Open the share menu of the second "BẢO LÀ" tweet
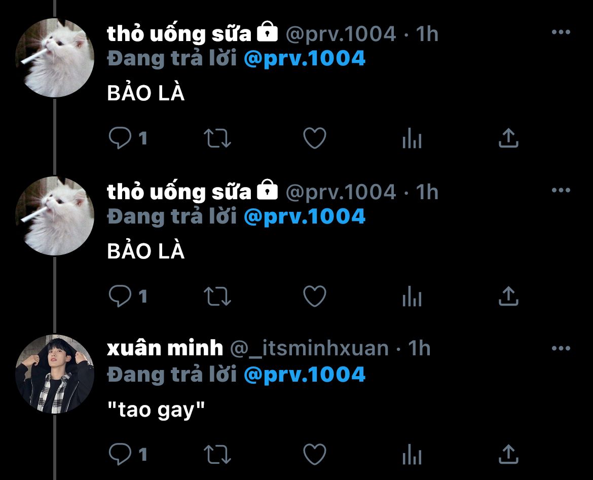This screenshot has width=593, height=480. [509, 296]
